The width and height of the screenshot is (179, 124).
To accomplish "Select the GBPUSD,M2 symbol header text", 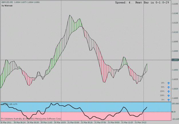I will coord(7,2).
